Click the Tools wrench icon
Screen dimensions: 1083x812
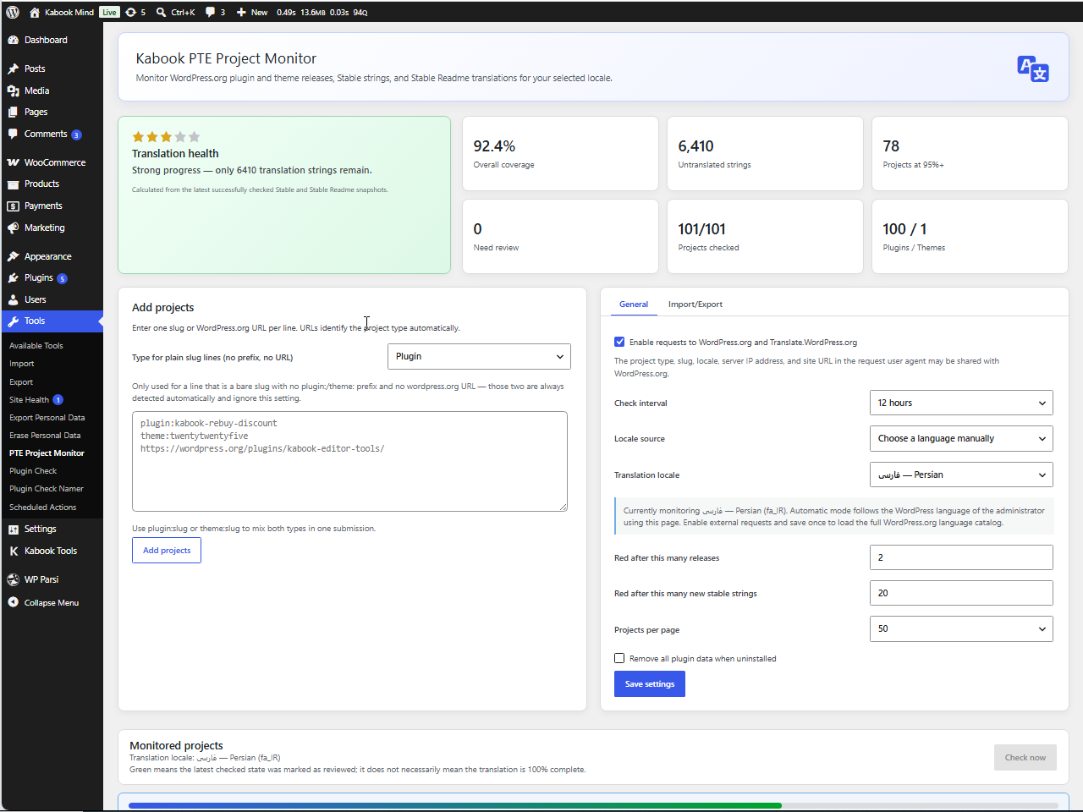pos(13,321)
